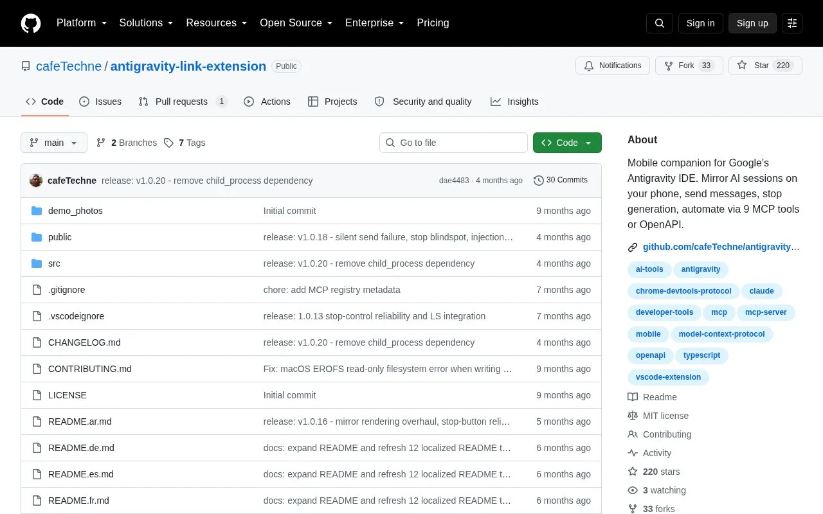Open the src folder icon

(37, 263)
